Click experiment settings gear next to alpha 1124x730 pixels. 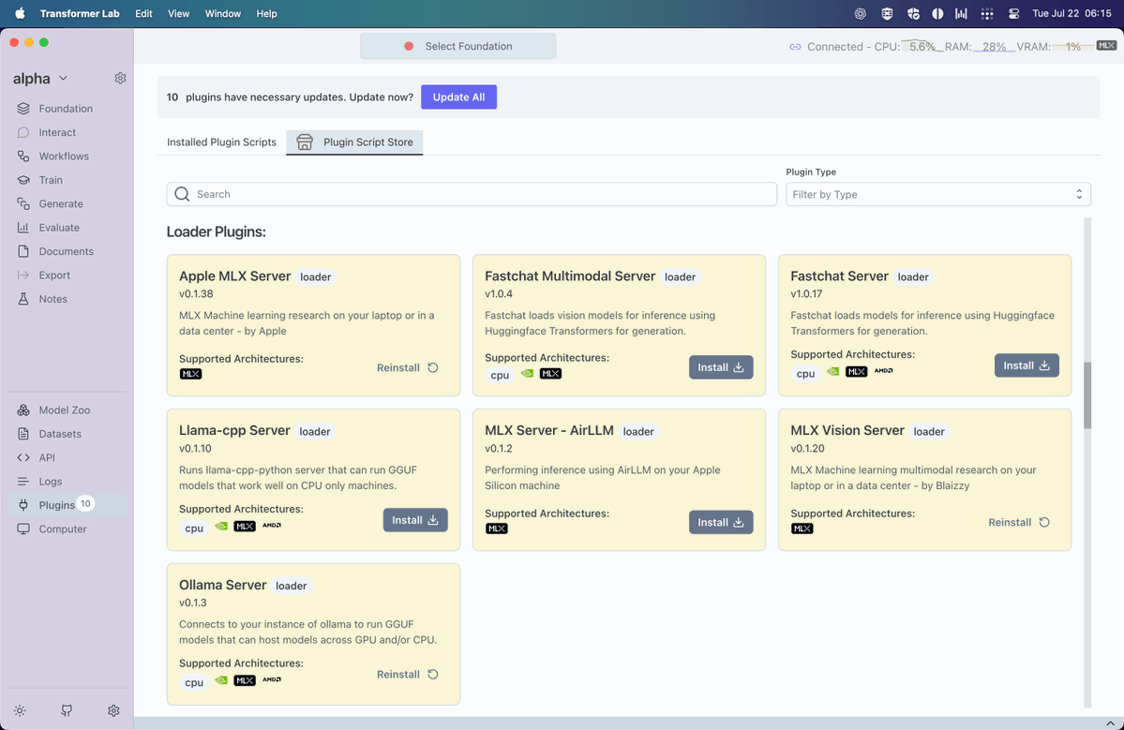120,78
